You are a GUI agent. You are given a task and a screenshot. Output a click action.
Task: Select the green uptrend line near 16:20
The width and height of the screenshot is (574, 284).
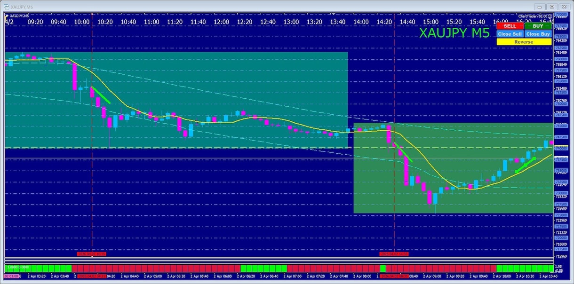pyautogui.click(x=525, y=165)
